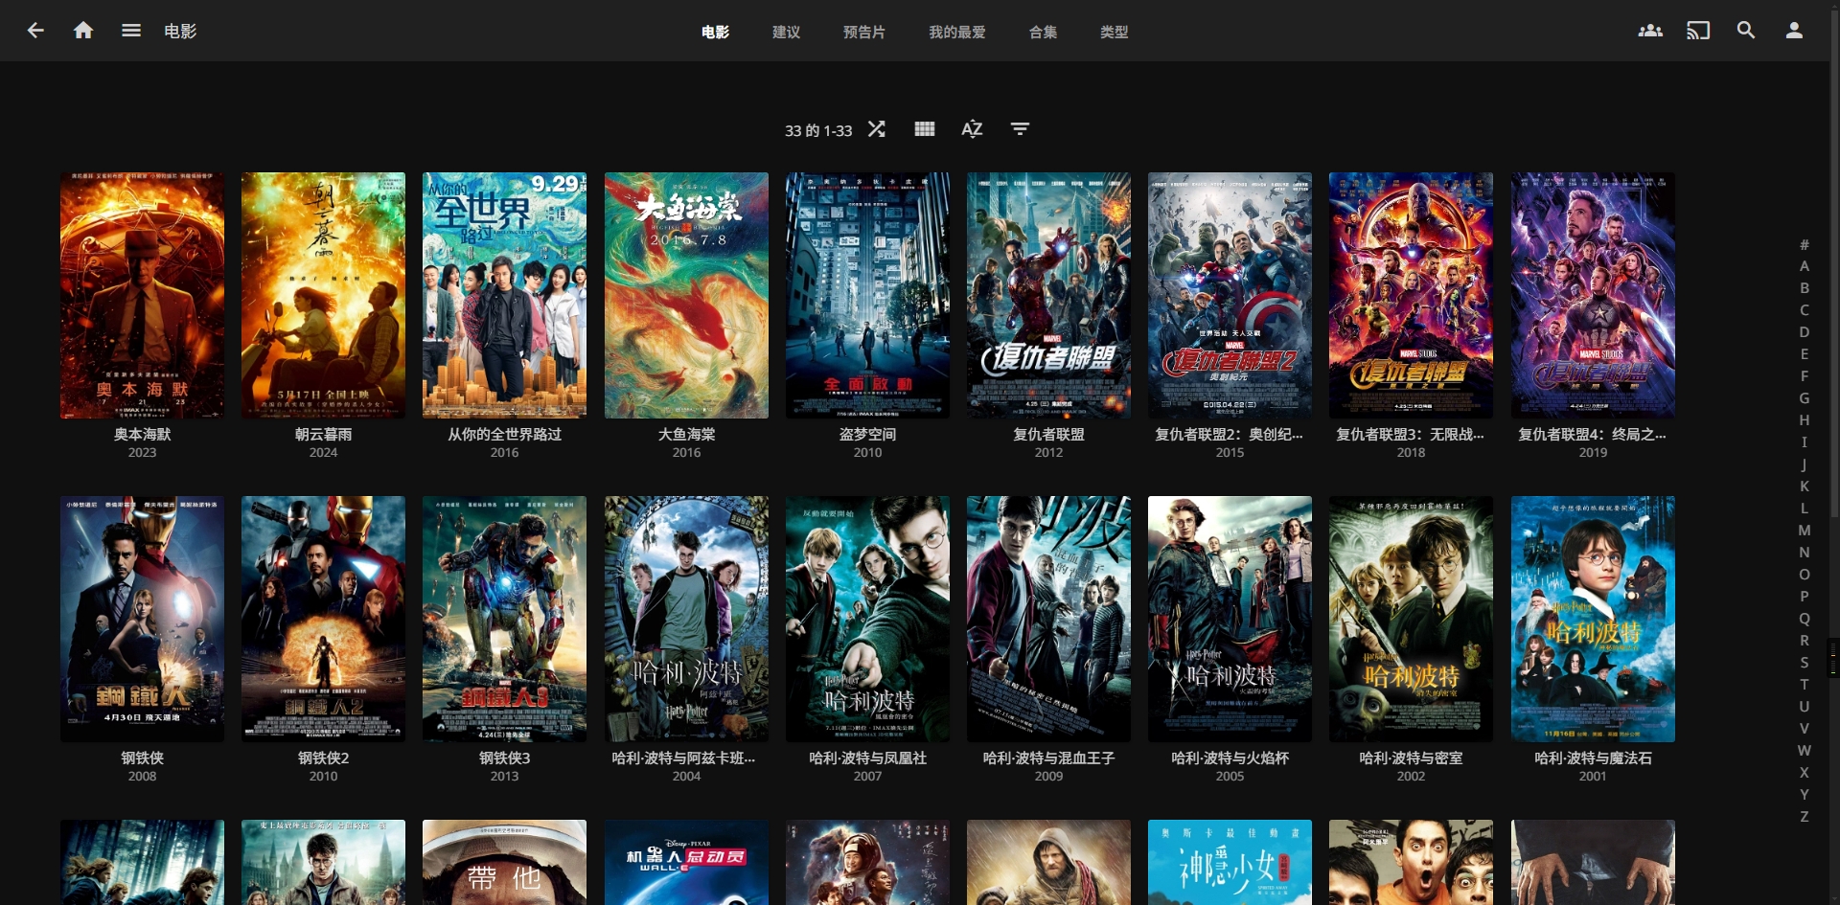Image resolution: width=1840 pixels, height=905 pixels.
Task: Open the 类型 genres tab
Action: (x=1114, y=32)
